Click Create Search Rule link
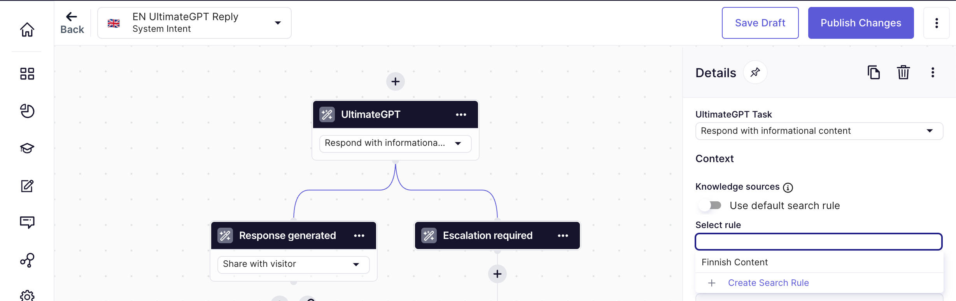Screen dimensions: 956x301 (768, 283)
